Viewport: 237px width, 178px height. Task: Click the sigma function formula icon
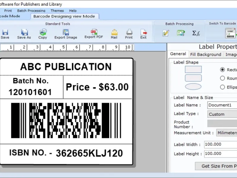click(x=196, y=33)
